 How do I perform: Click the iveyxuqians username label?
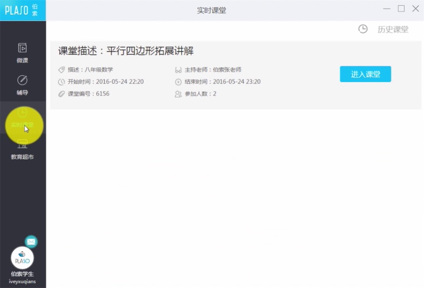coord(22,281)
